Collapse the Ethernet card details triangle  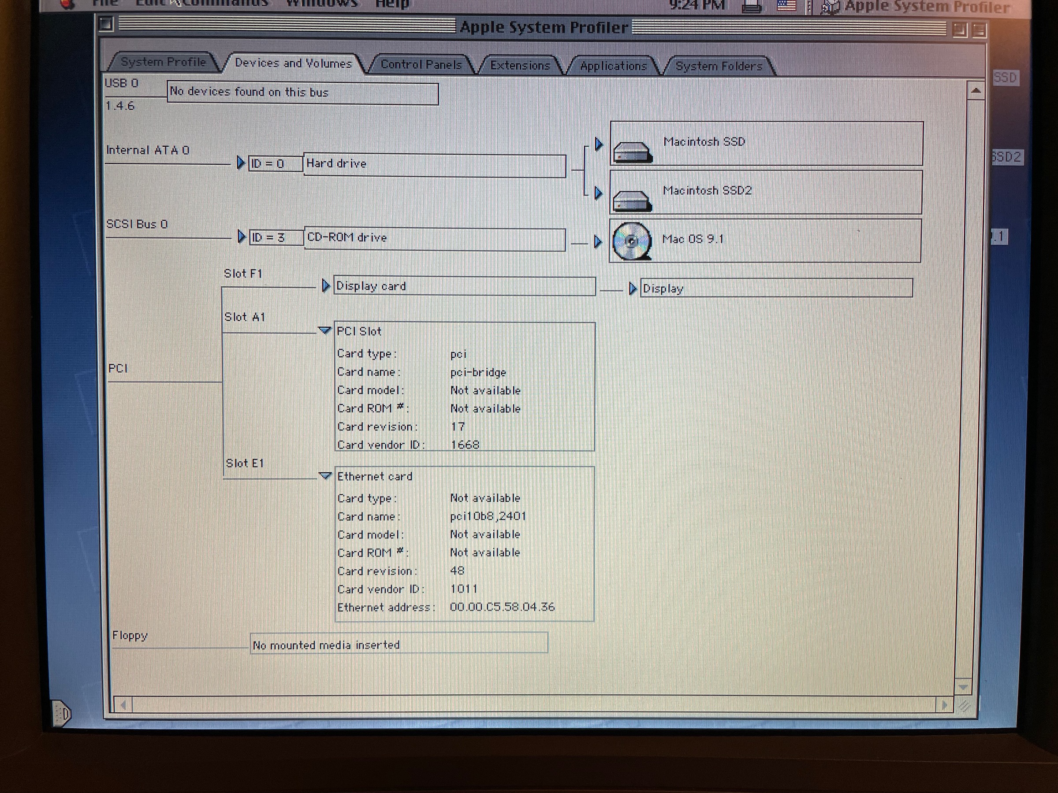click(325, 476)
